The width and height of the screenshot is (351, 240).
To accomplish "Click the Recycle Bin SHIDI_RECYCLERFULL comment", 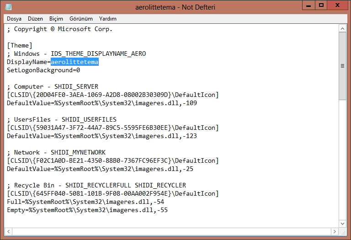I will 96,186.
